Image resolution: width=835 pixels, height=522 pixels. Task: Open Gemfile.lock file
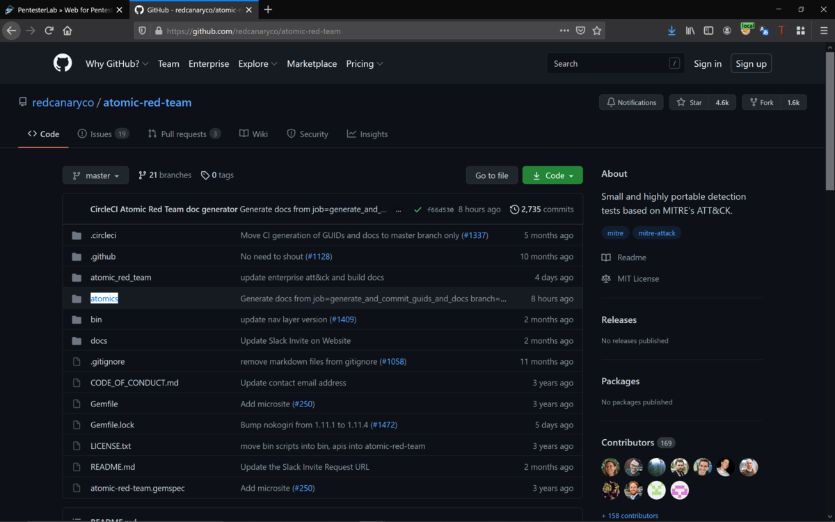(112, 425)
